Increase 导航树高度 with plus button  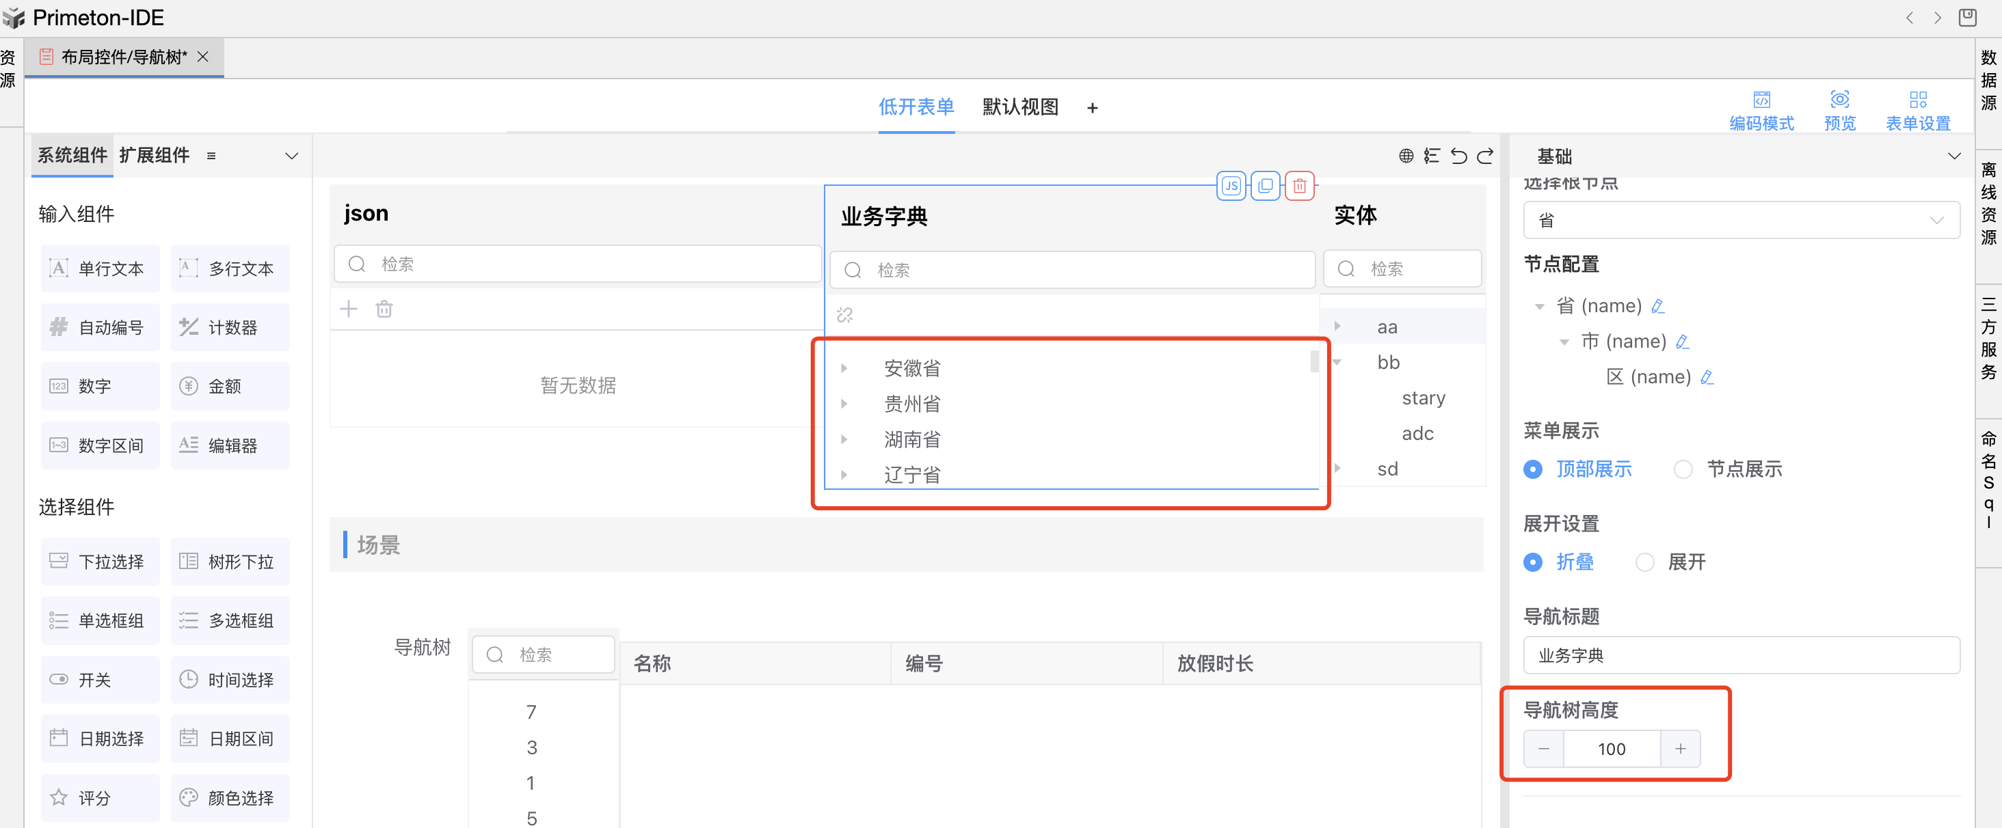(1680, 749)
